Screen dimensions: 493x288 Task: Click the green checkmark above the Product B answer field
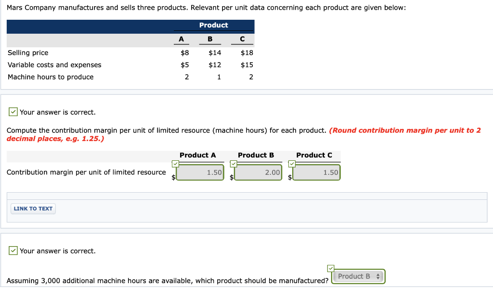(234, 164)
